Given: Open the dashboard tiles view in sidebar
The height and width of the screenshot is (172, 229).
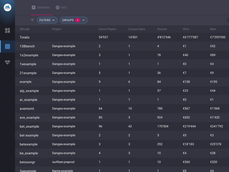Looking at the screenshot, I should click(8, 30).
